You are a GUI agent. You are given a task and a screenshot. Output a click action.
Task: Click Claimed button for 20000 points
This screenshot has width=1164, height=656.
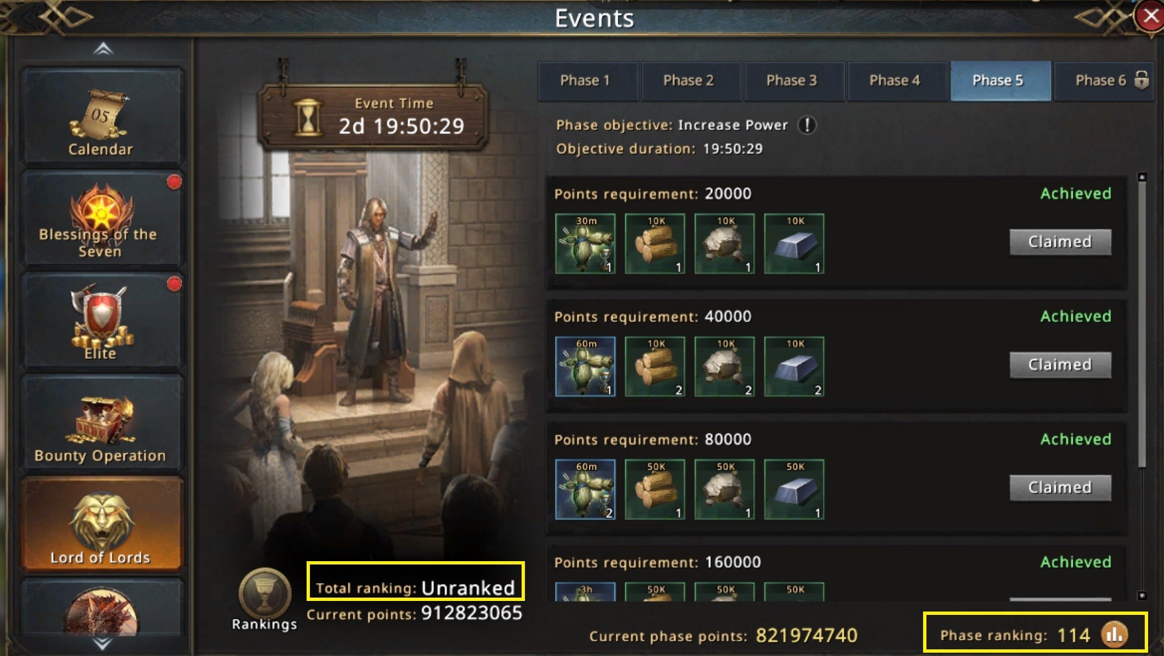1060,242
